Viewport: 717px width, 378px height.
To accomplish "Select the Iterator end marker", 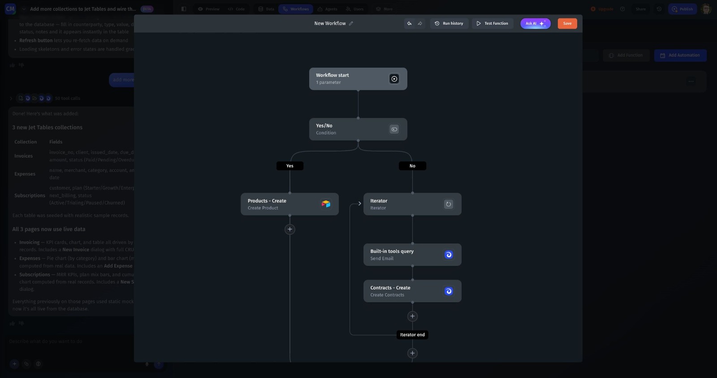I will point(412,335).
